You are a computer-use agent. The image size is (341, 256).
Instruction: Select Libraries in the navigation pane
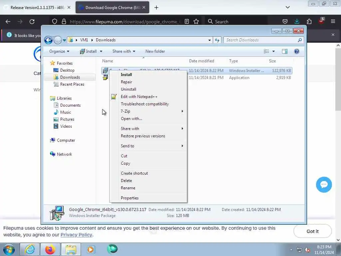pos(64,98)
